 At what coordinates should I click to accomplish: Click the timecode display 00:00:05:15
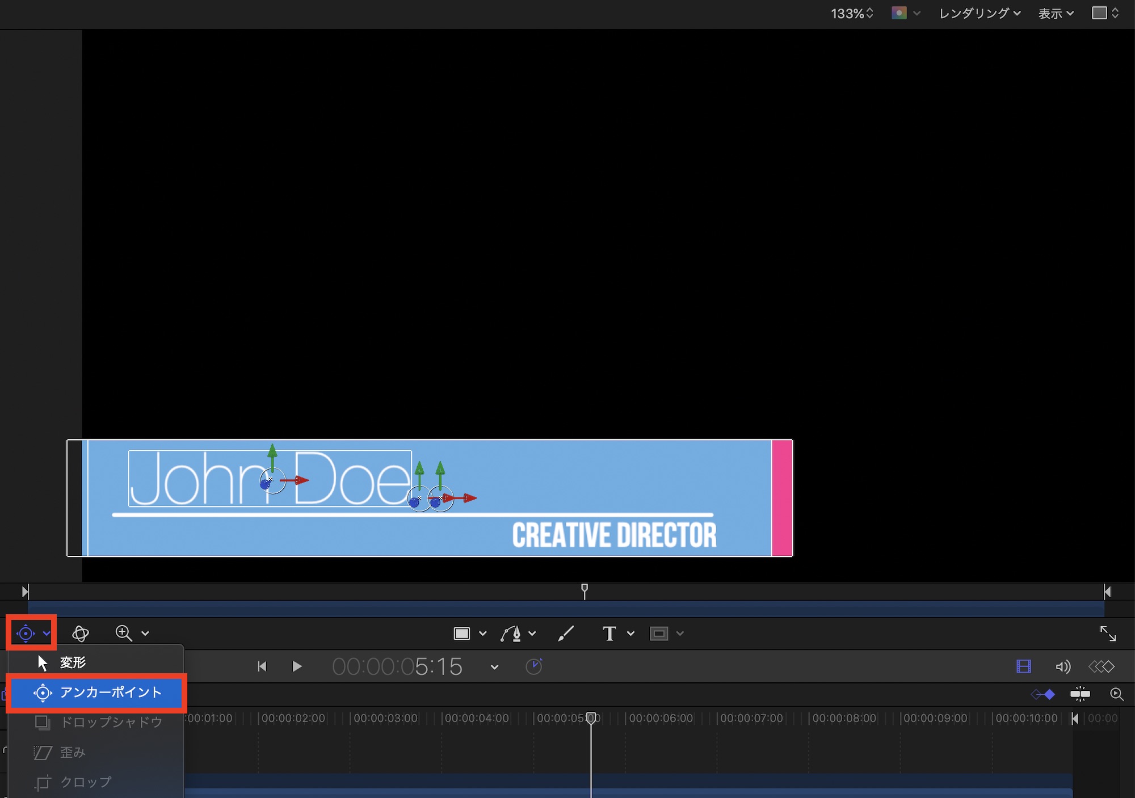[x=397, y=666]
